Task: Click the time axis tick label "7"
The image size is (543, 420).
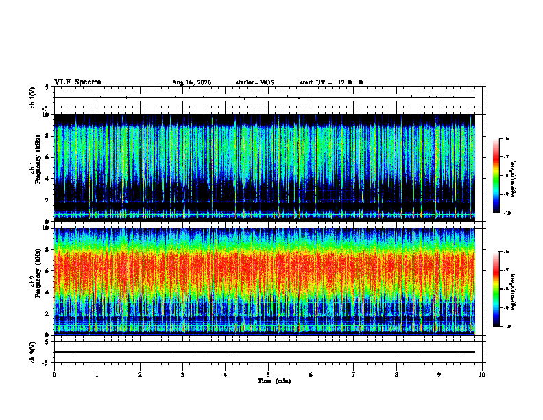Action: click(x=354, y=375)
